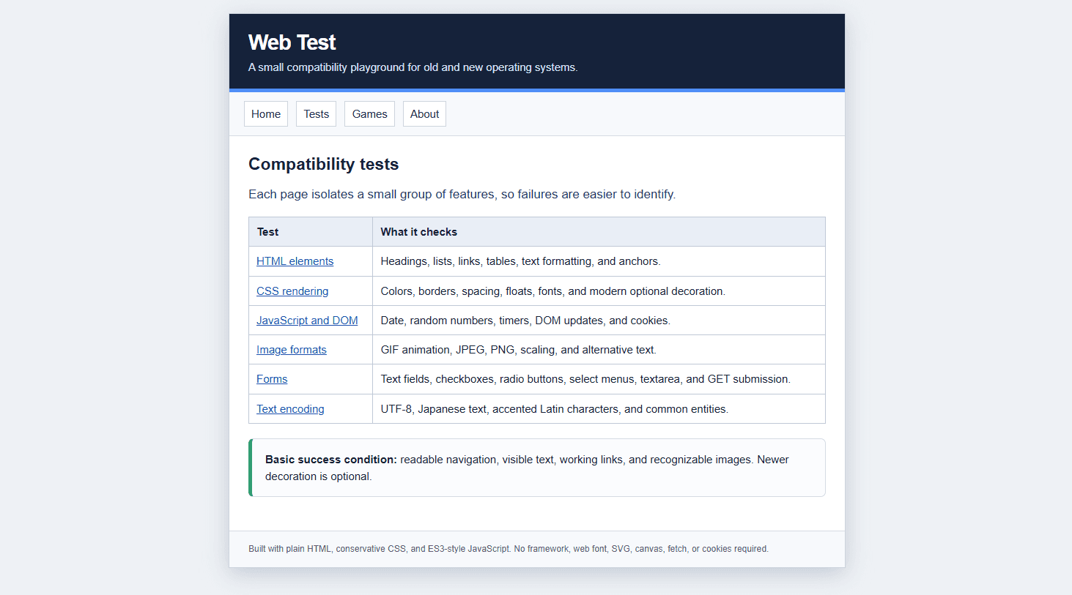The width and height of the screenshot is (1072, 595).
Task: Click the 'Colors, borders, spacing, floats' description cell
Action: [599, 291]
